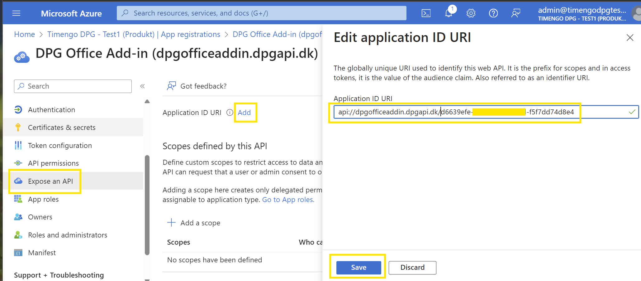Image resolution: width=641 pixels, height=281 pixels.
Task: Open the Help question mark icon
Action: (493, 13)
